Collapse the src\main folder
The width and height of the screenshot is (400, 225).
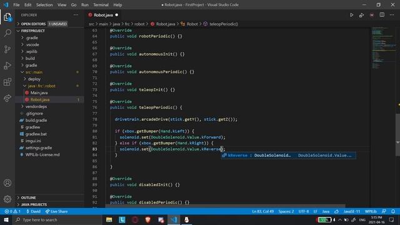click(x=50, y=72)
